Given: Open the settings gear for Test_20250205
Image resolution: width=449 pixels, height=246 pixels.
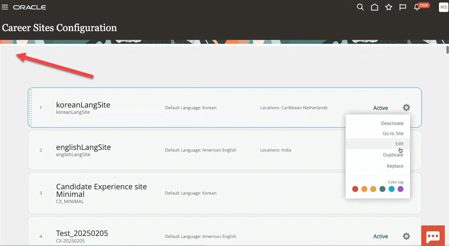Looking at the screenshot, I should coord(406,236).
